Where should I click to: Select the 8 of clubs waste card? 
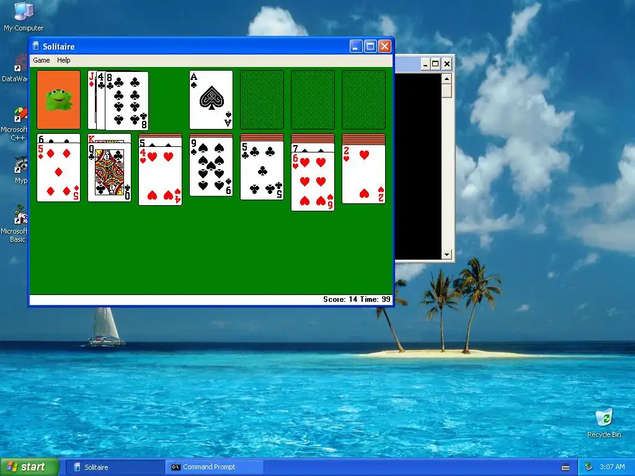127,101
